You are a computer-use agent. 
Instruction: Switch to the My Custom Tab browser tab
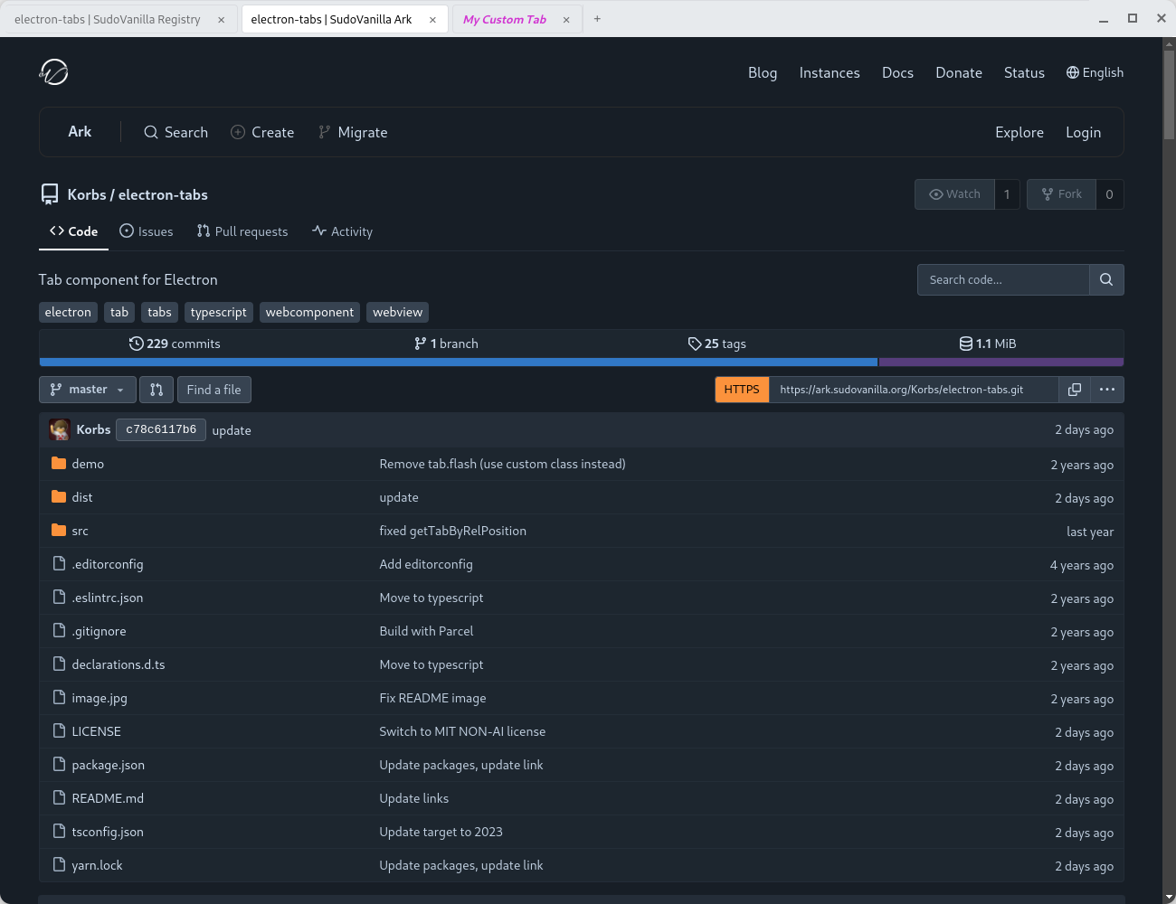pyautogui.click(x=505, y=19)
